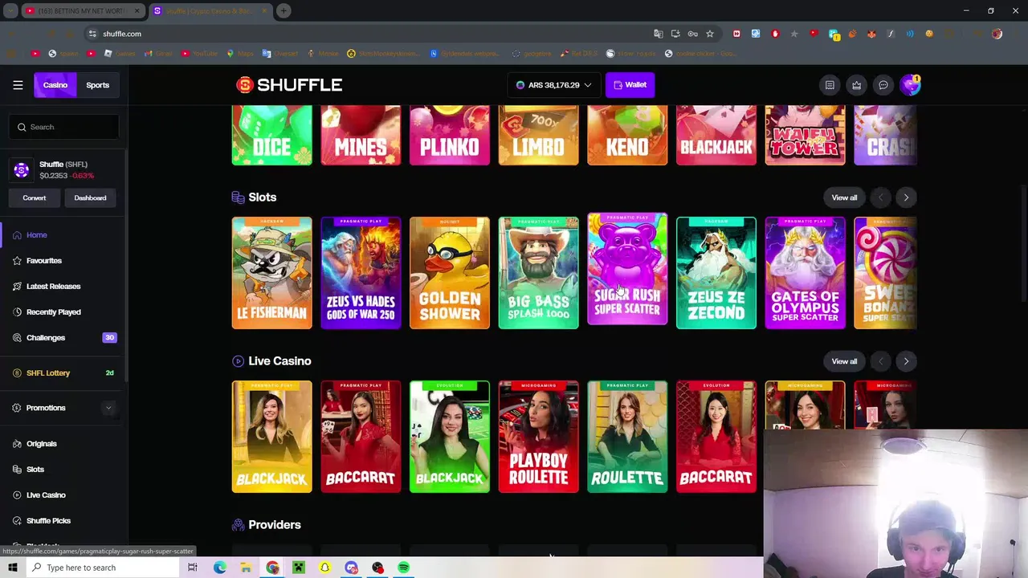Viewport: 1028px width, 578px height.
Task: Open the Limbo game tile
Action: point(538,135)
